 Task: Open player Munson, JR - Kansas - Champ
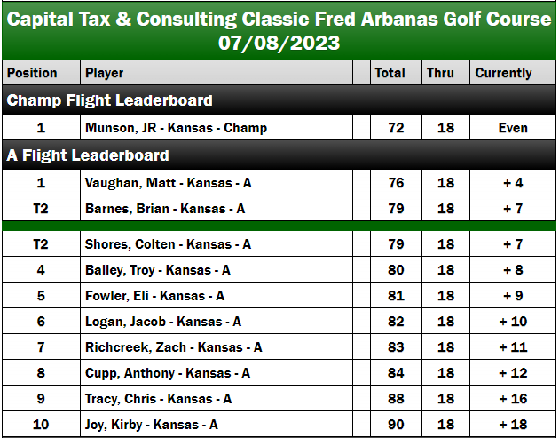click(x=176, y=128)
